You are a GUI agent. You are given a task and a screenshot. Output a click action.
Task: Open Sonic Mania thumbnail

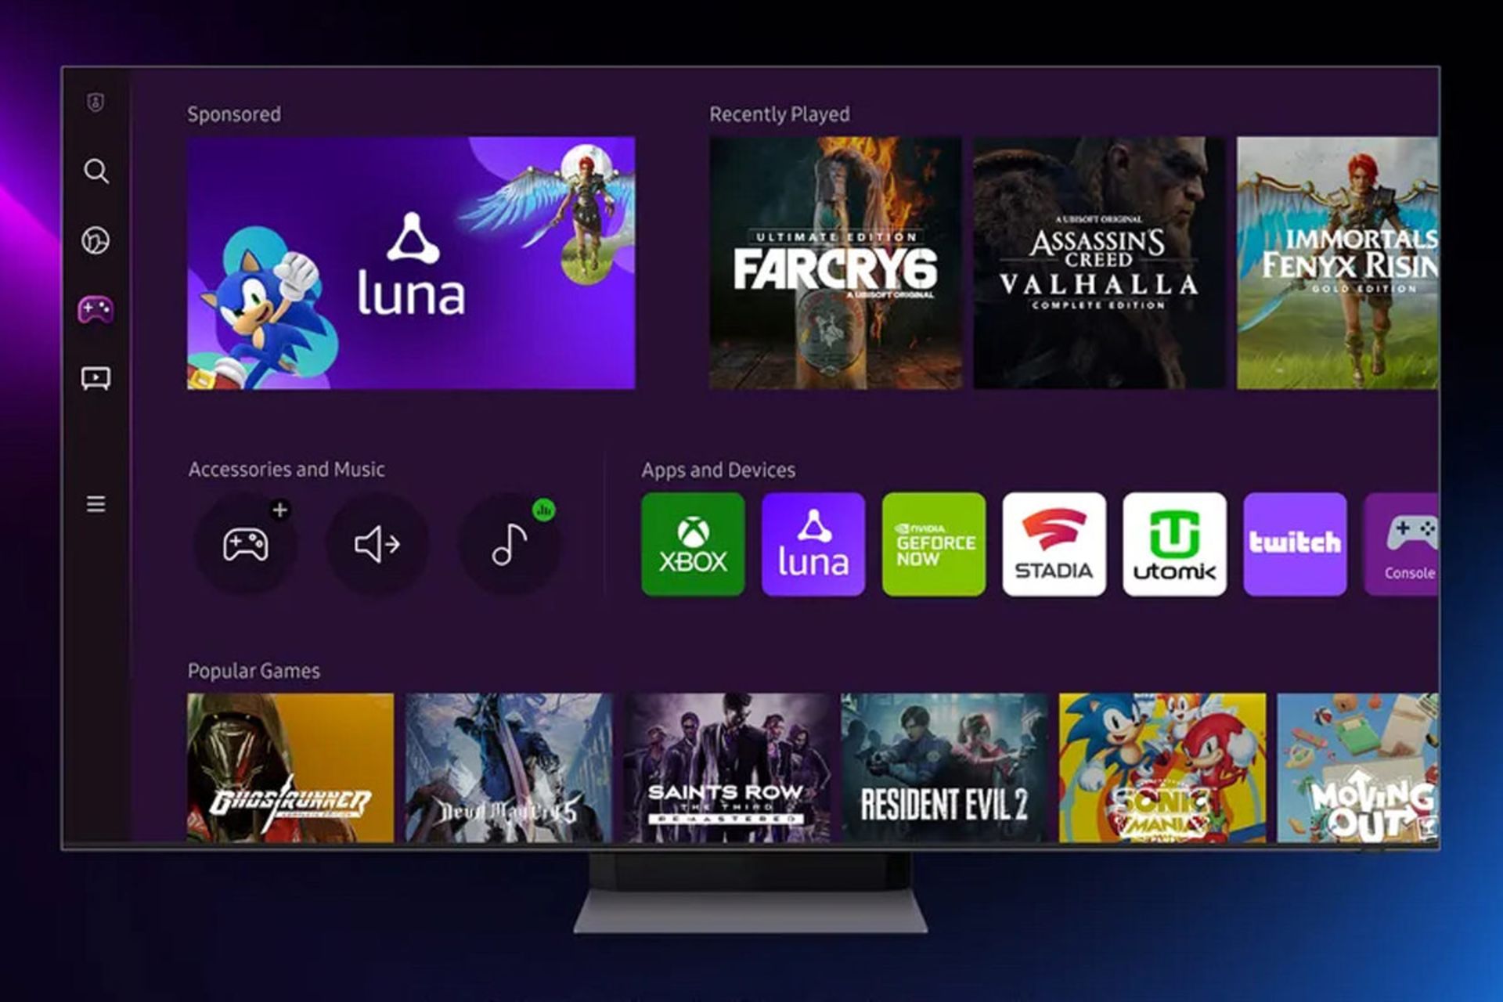pyautogui.click(x=1162, y=768)
